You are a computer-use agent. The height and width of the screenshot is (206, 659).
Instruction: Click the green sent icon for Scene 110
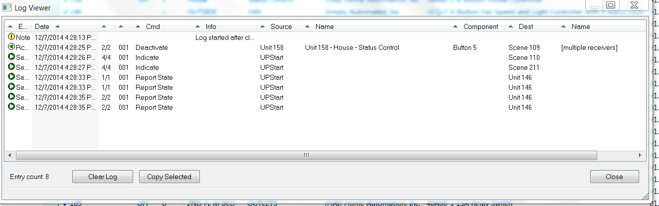click(11, 57)
